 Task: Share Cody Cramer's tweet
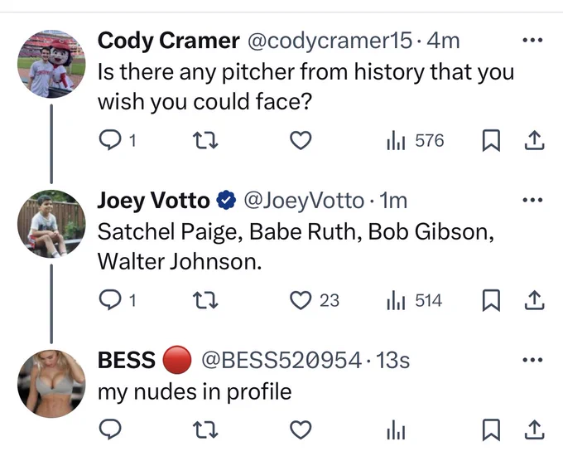(535, 140)
